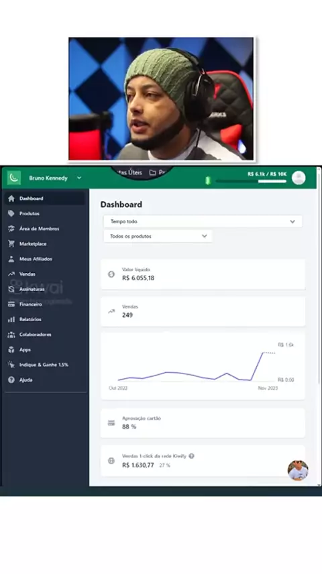
Task: Click Indique & Ganhe 1.5% link
Action: coord(44,365)
